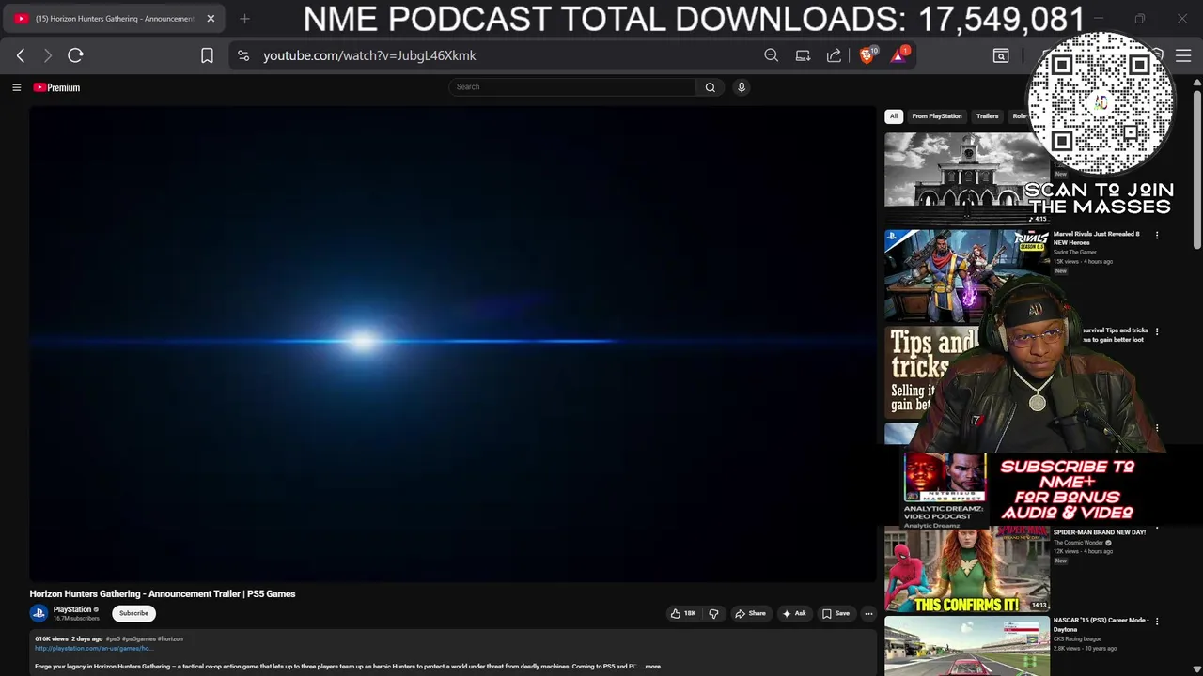Click the Ask button below the video
This screenshot has width=1203, height=676.
(x=794, y=613)
